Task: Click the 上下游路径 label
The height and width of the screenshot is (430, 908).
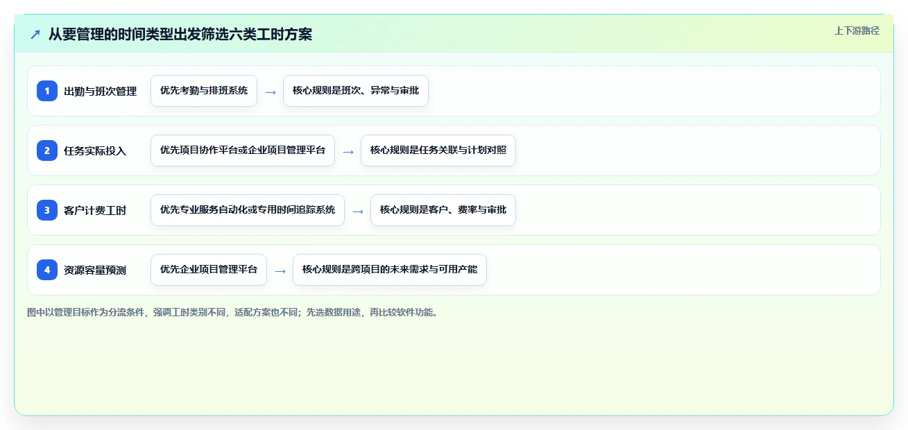Action: tap(857, 31)
